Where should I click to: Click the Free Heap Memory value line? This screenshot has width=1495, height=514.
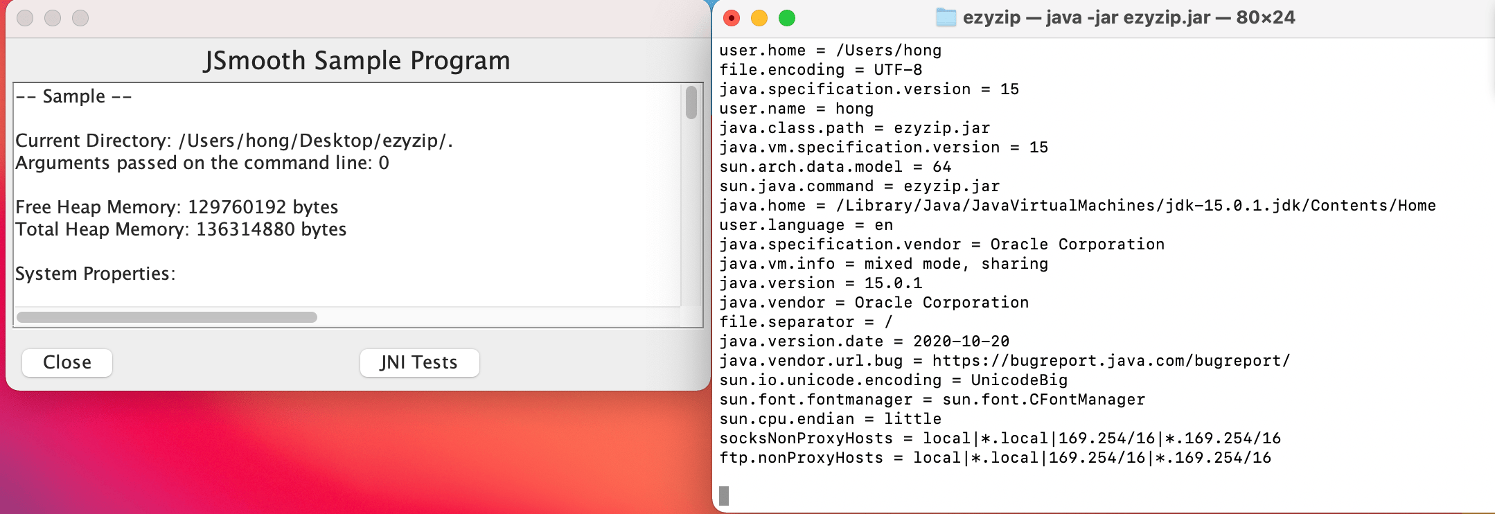[x=177, y=207]
